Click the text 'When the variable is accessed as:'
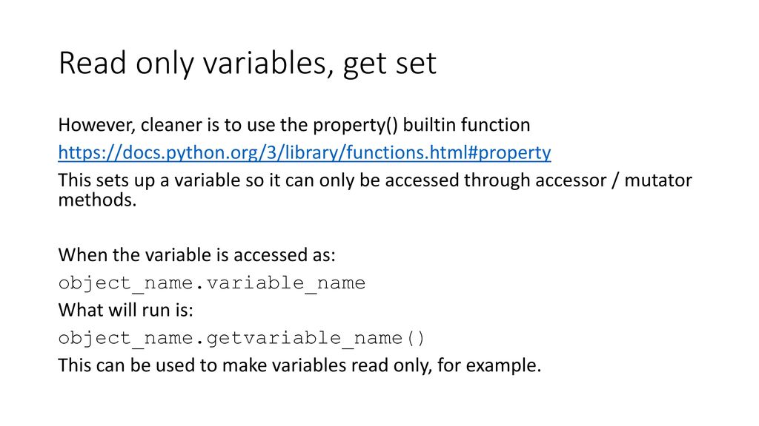 196,255
